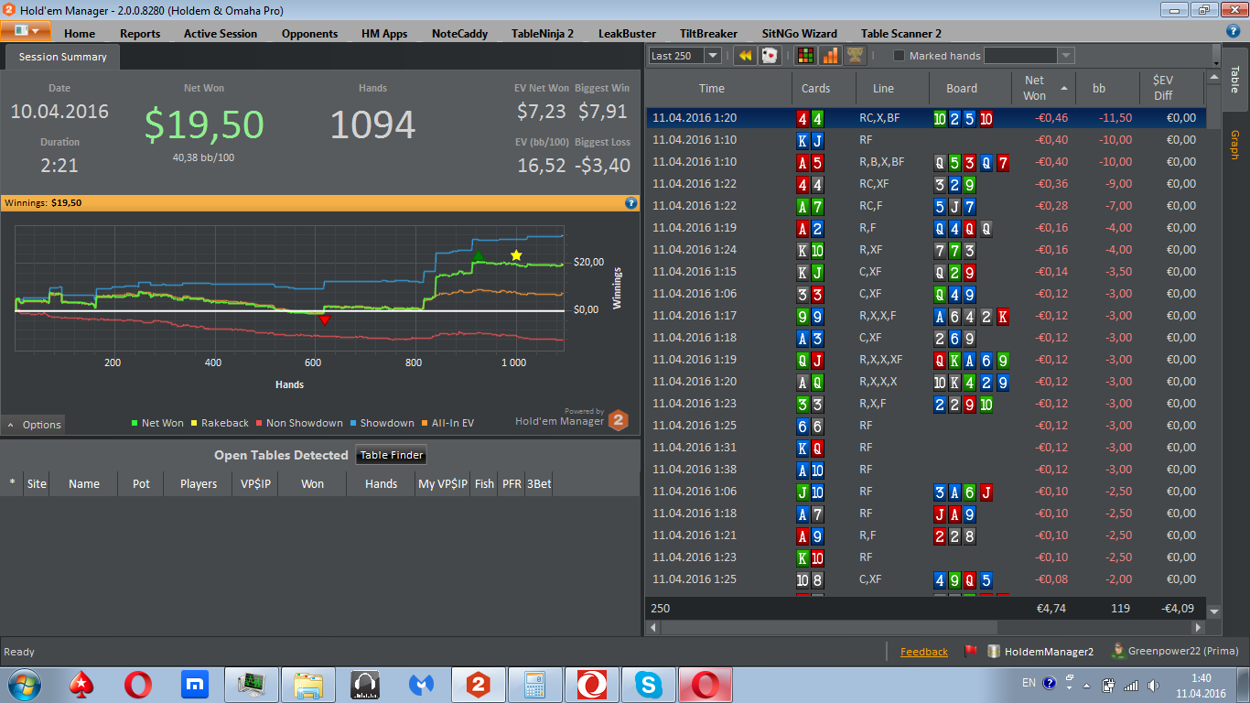Click the bb column header
This screenshot has height=703, width=1250.
1107,88
